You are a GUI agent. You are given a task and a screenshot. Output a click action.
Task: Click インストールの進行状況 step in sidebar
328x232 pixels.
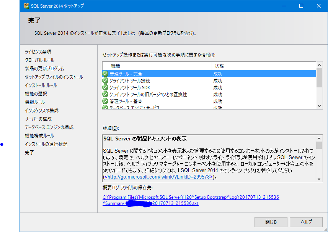pos(46,144)
